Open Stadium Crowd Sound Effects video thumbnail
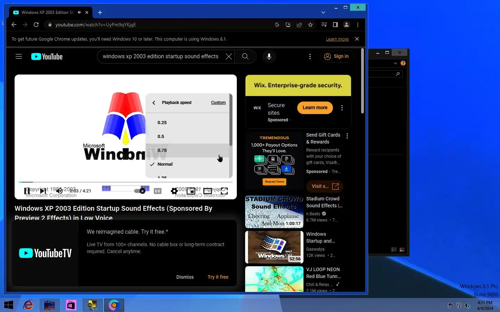 [x=274, y=212]
